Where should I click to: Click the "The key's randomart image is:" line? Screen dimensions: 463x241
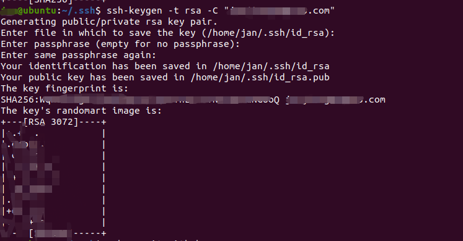pos(81,111)
